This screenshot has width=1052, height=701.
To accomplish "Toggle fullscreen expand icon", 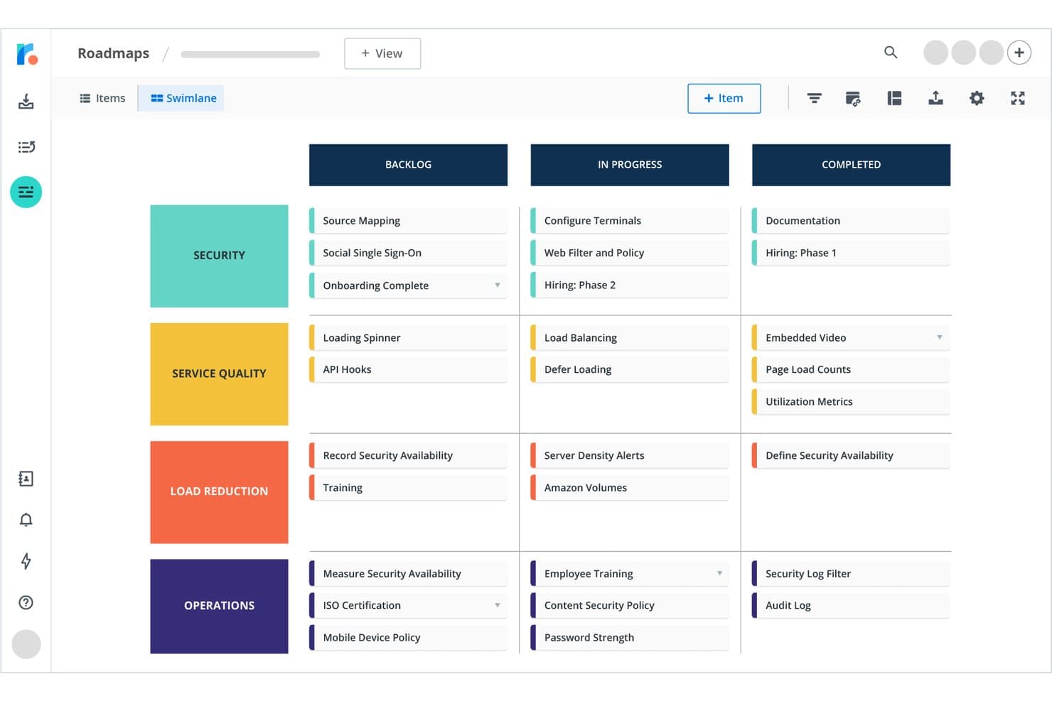I will tap(1018, 98).
